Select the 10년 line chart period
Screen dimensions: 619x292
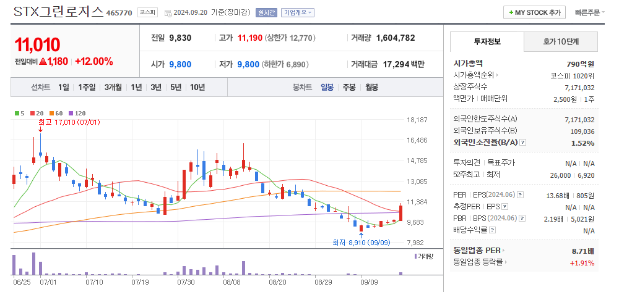197,88
